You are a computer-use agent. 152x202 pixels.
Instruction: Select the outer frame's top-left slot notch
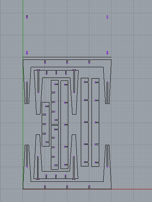[x=45, y=62]
